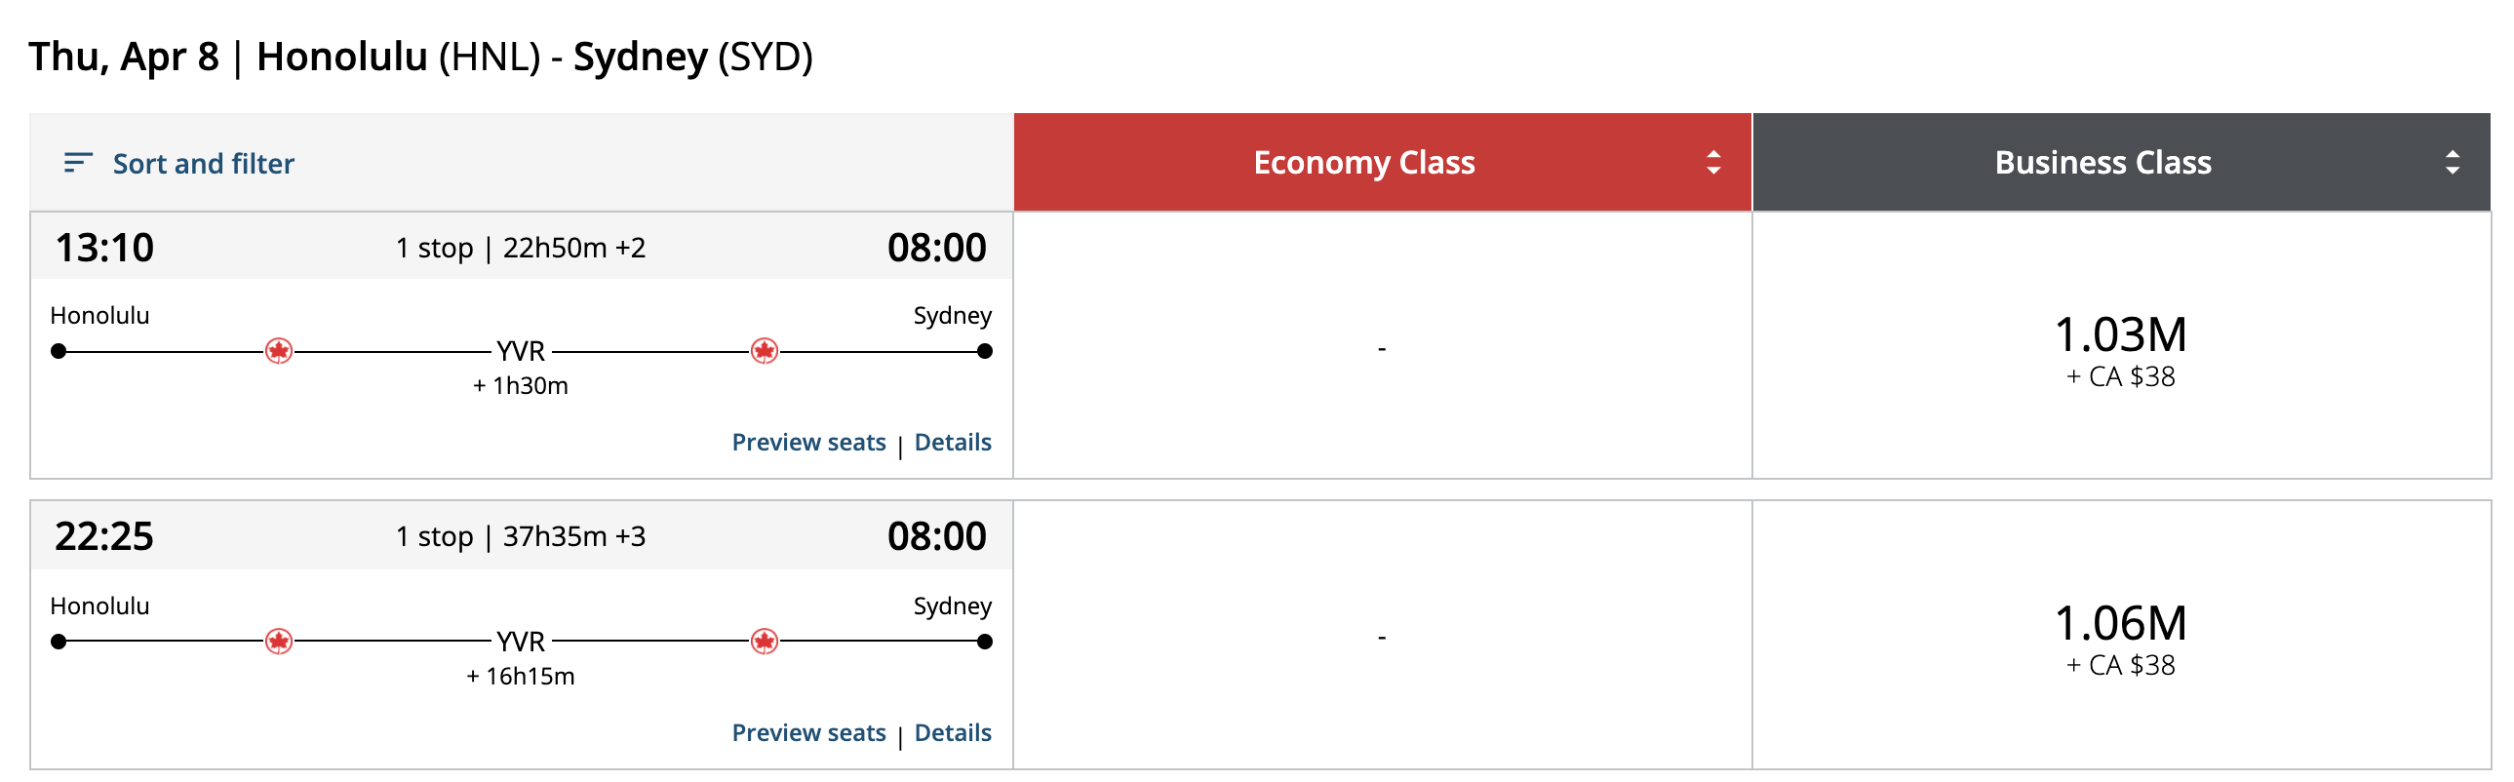Click the Honolulu origin dot on 13:10 flight
2514x782 pixels.
point(59,351)
